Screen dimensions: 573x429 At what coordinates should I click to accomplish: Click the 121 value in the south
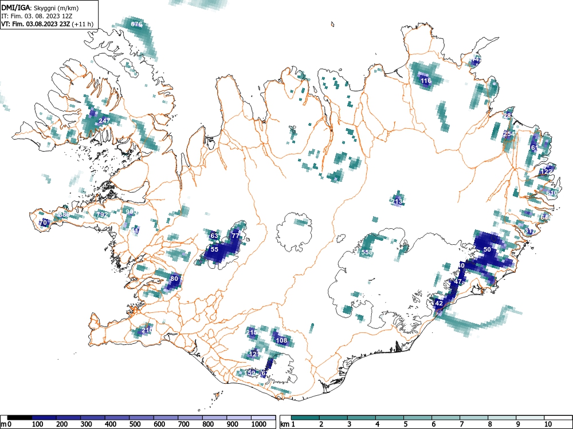(x=255, y=354)
